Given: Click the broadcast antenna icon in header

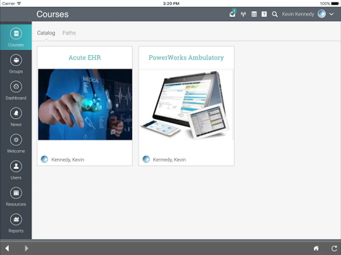Looking at the screenshot, I should (243, 14).
